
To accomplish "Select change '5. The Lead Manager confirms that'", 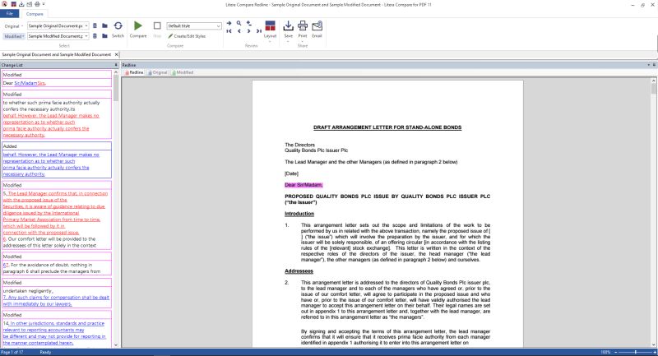I will click(57, 215).
